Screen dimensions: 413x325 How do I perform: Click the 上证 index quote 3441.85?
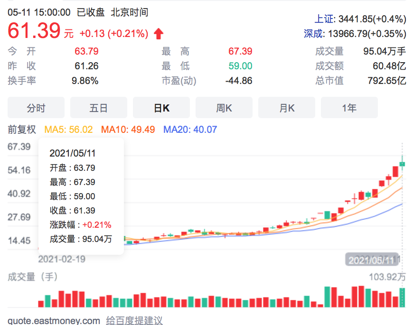[360, 19]
